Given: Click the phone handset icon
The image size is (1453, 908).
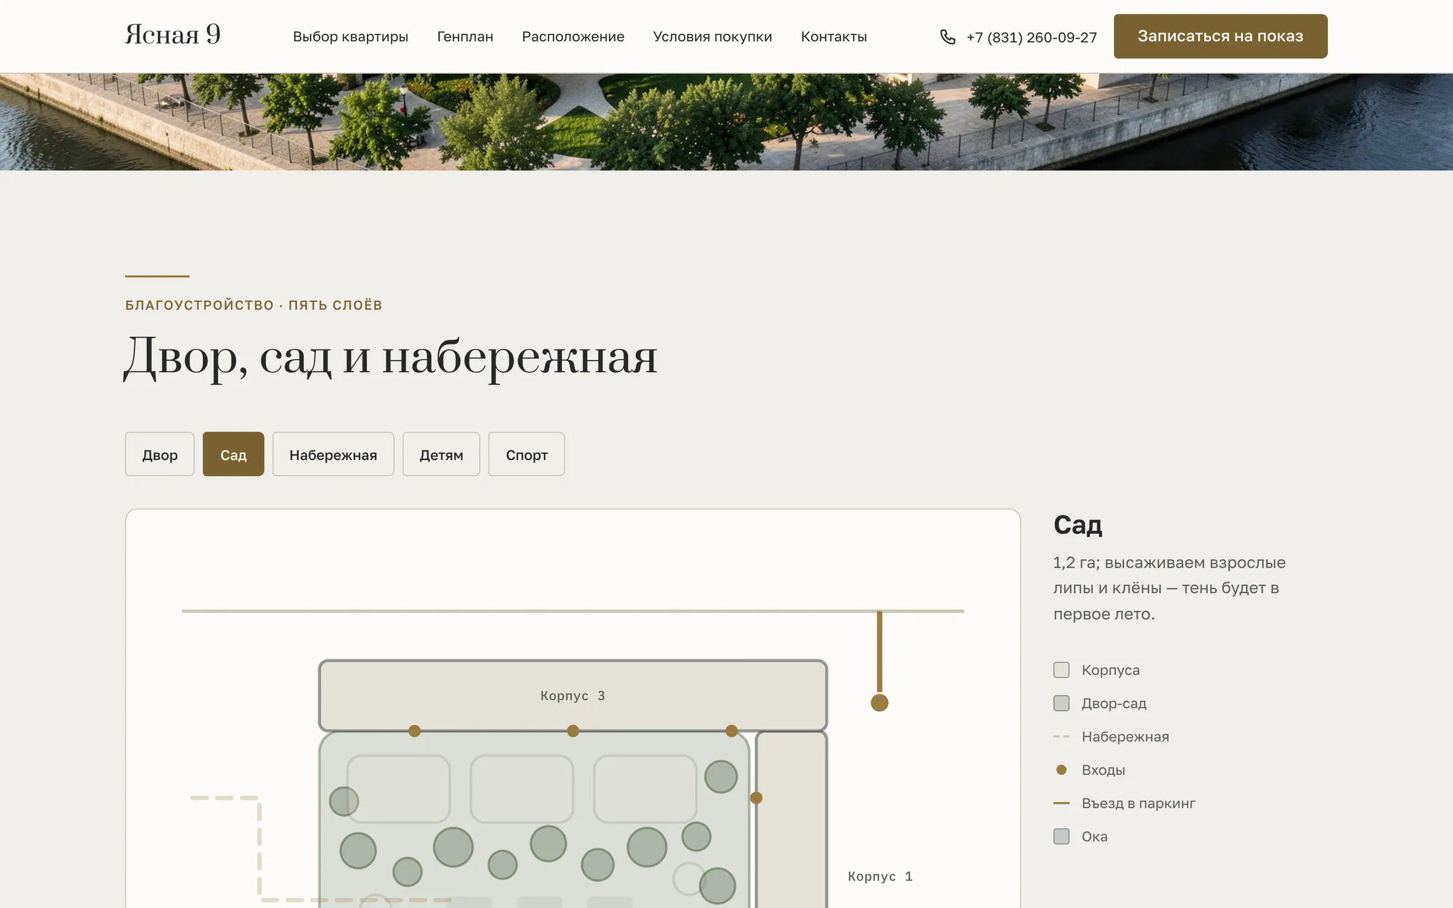Looking at the screenshot, I should (947, 37).
